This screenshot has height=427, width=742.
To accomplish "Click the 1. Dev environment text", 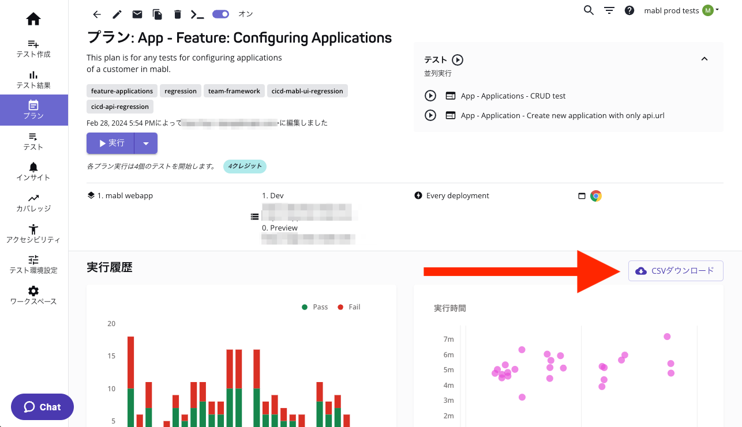I will [x=273, y=196].
